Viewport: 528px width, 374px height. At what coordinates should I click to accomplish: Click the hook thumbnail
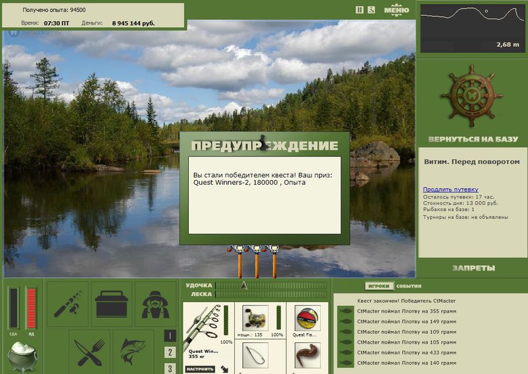tap(255, 356)
